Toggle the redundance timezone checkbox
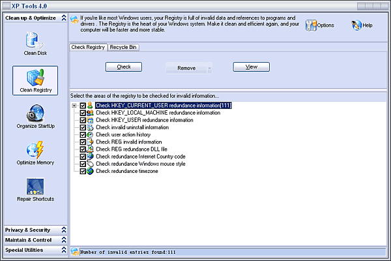Image resolution: width=391 pixels, height=261 pixels. [83, 172]
